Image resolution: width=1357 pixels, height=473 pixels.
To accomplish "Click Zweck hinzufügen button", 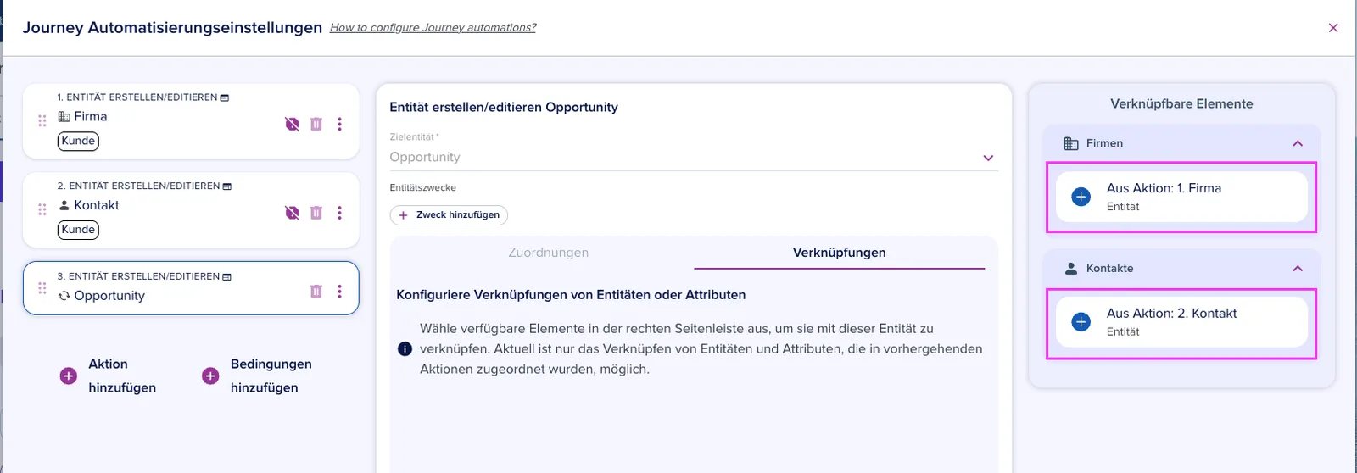I will pyautogui.click(x=449, y=215).
